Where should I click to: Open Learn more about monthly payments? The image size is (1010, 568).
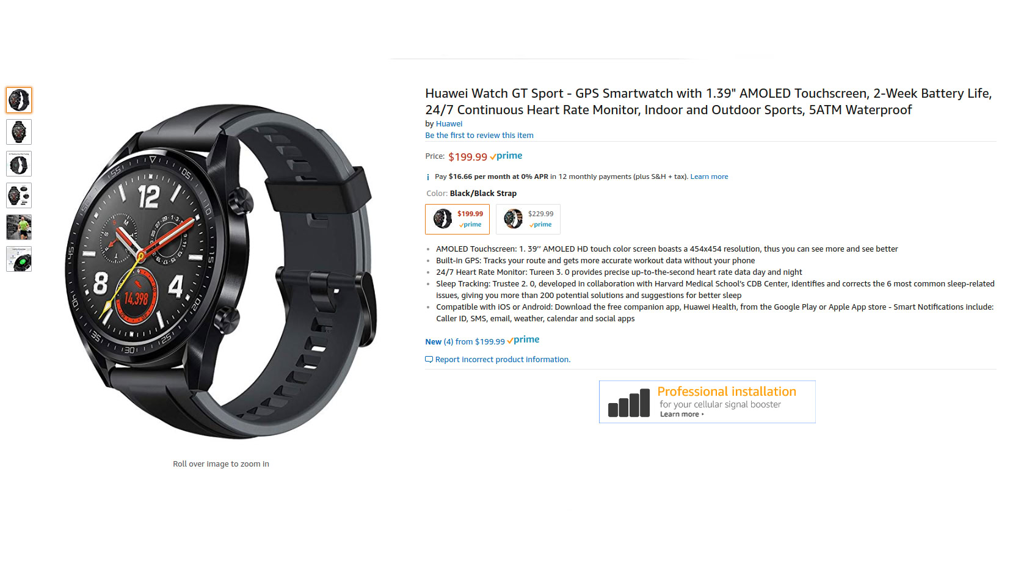point(709,177)
